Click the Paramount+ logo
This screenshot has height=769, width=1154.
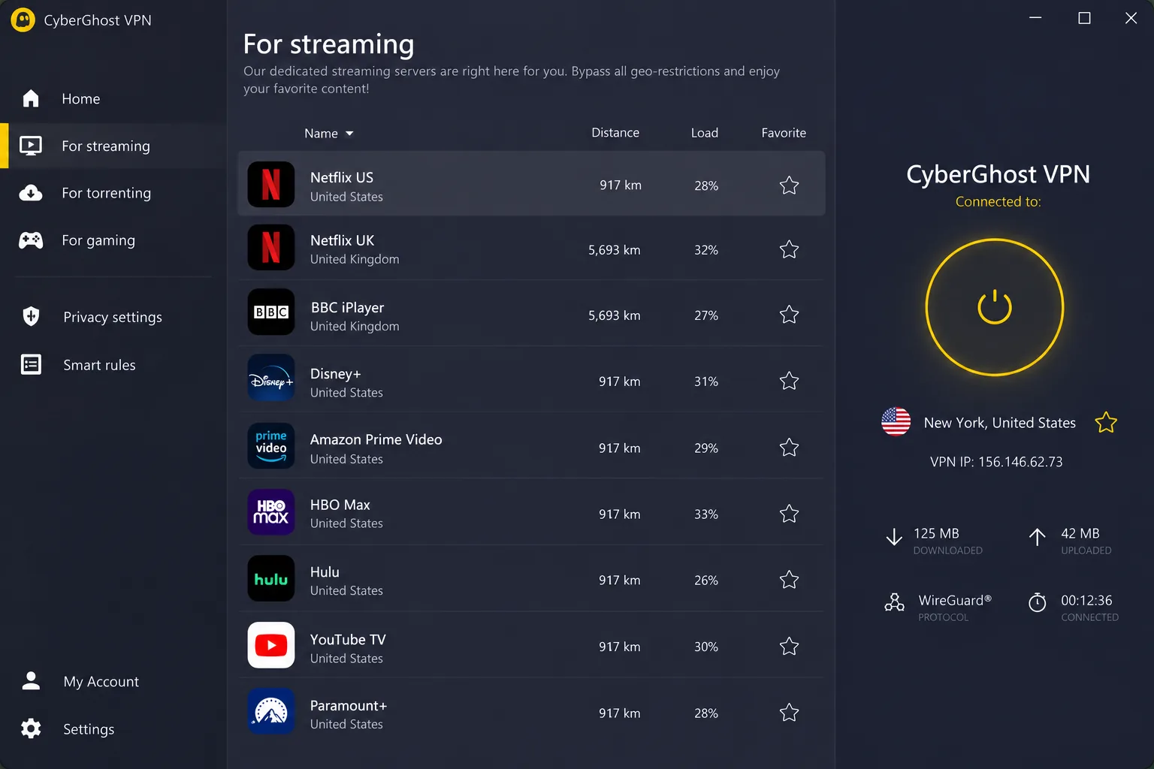point(271,711)
